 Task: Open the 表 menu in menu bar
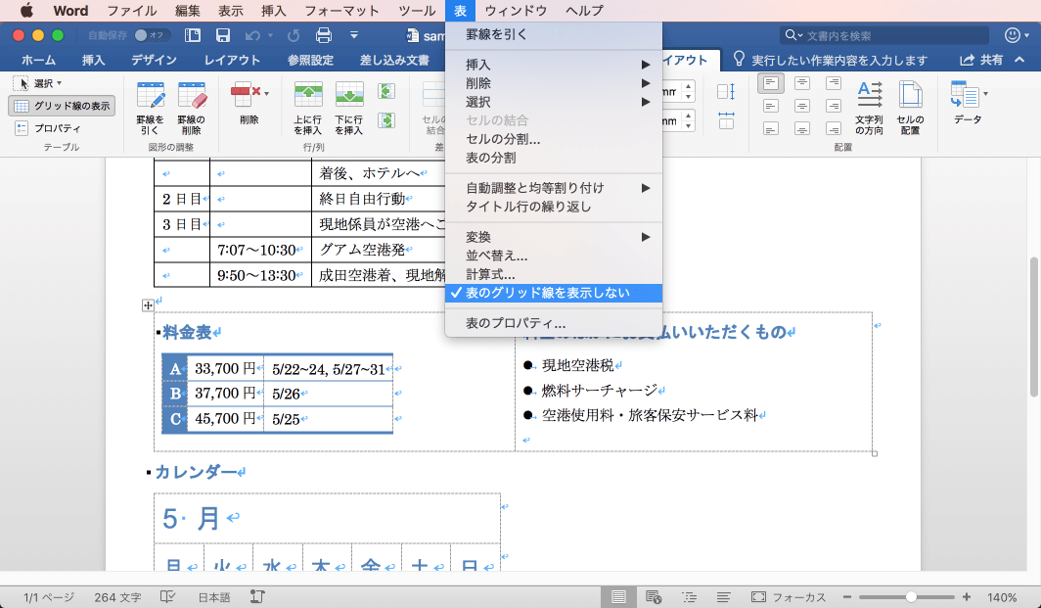coord(461,11)
